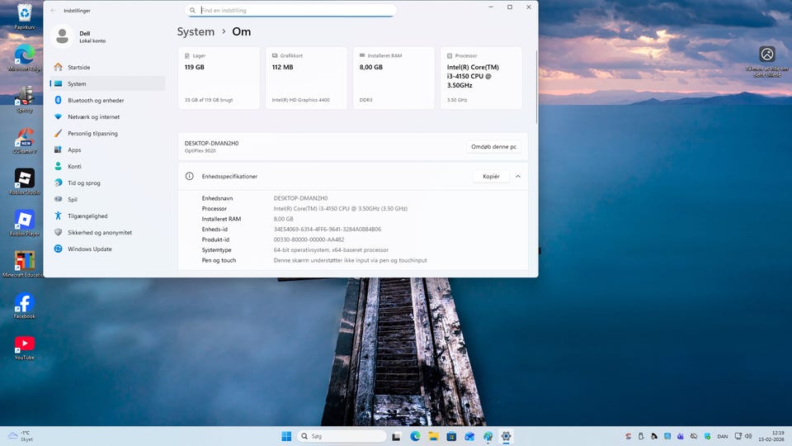Select Apps in the settings sidebar
The height and width of the screenshot is (446, 792).
click(x=74, y=149)
